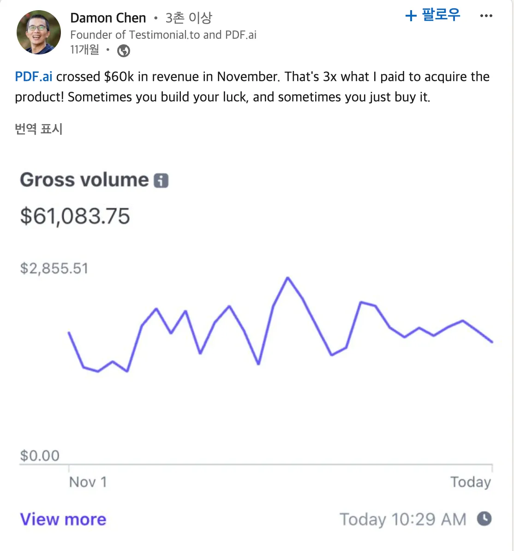Click the Today axis label on the chart
The width and height of the screenshot is (514, 551).
pyautogui.click(x=470, y=482)
